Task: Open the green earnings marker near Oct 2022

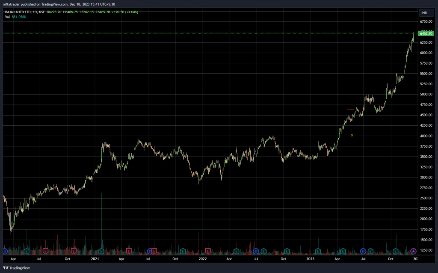Action: pos(287,251)
